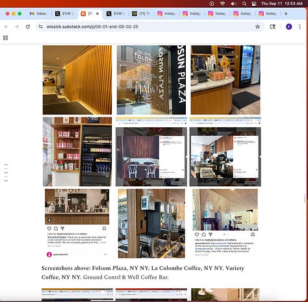Image resolution: width=308 pixels, height=302 pixels.
Task: Open Spotlight search in the menu bar
Action: pos(244,4)
